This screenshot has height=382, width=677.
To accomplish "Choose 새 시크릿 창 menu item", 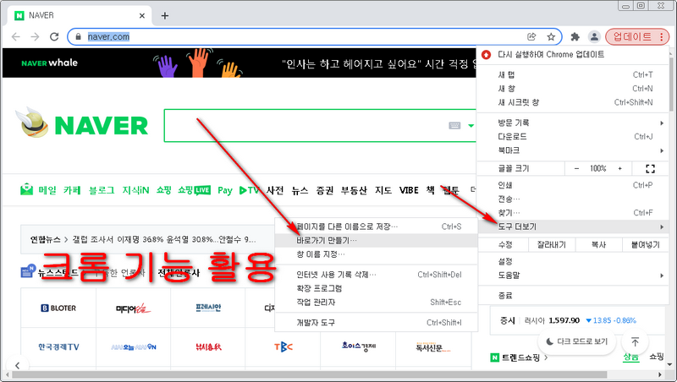I will [573, 102].
